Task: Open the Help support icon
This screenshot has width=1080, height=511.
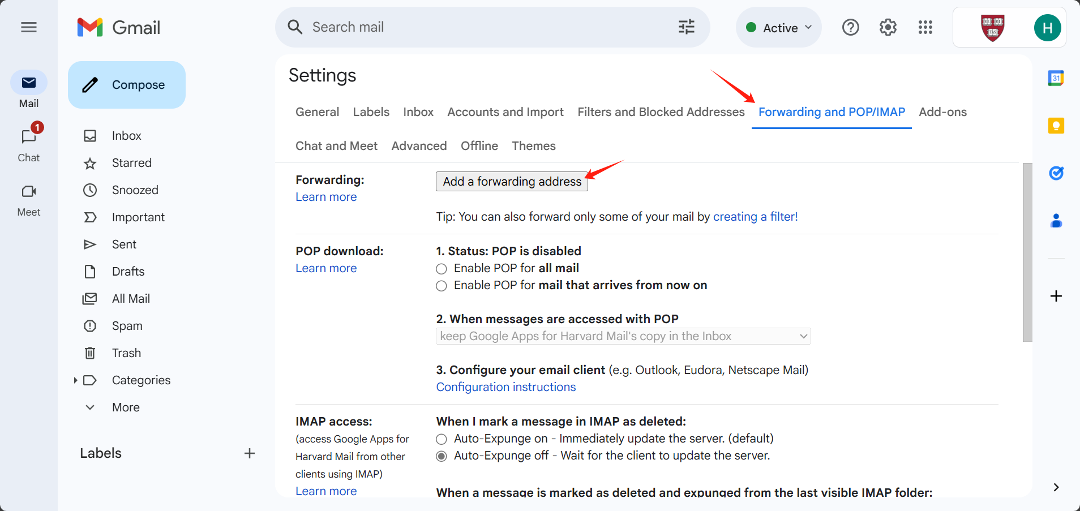Action: tap(850, 27)
